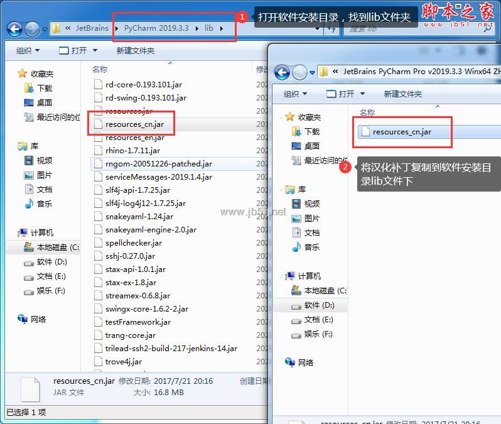Expand arrow after JetBrains breadcrumb
This screenshot has height=424, width=501.
click(116, 28)
